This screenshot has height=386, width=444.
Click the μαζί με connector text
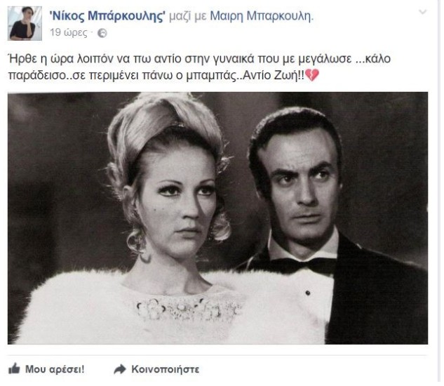(188, 17)
